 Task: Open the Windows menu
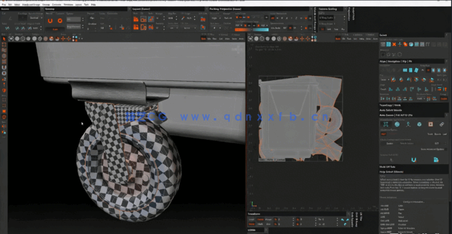coord(68,5)
